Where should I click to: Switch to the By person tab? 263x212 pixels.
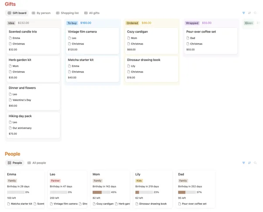41,13
